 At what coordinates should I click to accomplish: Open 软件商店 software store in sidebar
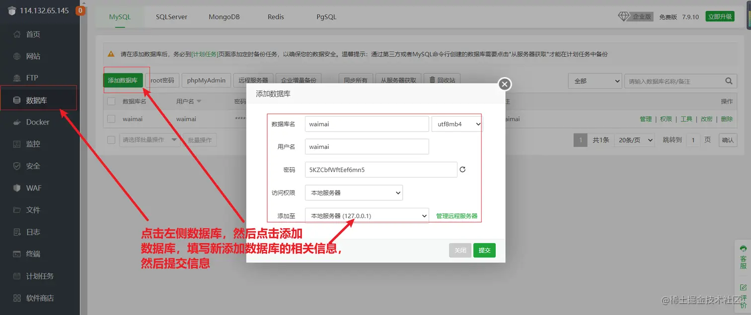coord(40,298)
